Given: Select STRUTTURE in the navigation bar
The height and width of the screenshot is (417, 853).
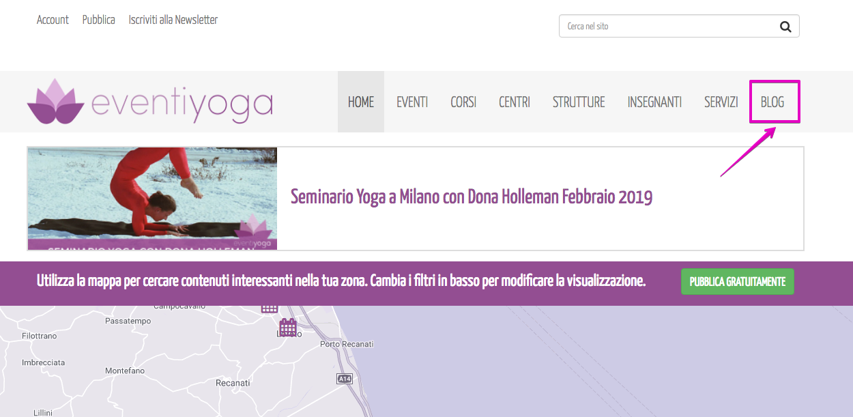Looking at the screenshot, I should pyautogui.click(x=579, y=102).
